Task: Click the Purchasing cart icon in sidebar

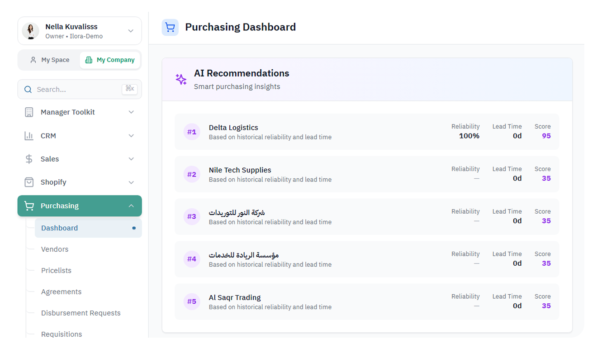Action: tap(29, 206)
